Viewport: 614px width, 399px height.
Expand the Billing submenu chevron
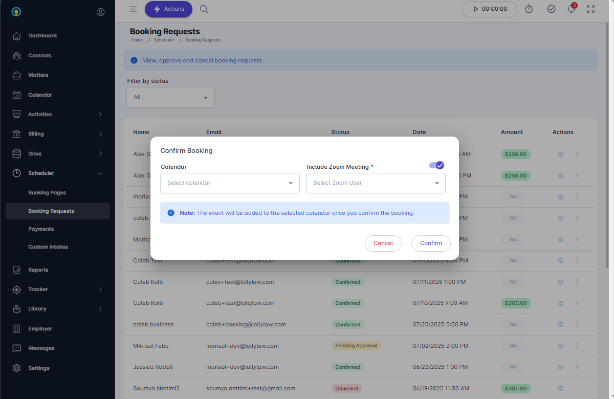click(x=100, y=134)
